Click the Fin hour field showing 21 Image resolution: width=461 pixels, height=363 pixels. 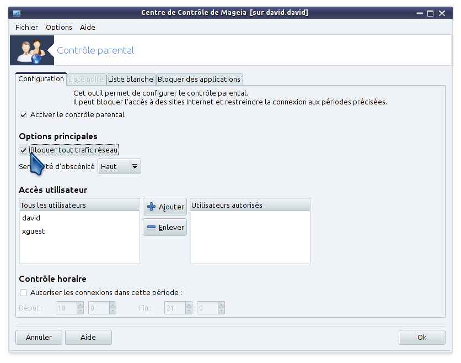point(175,308)
